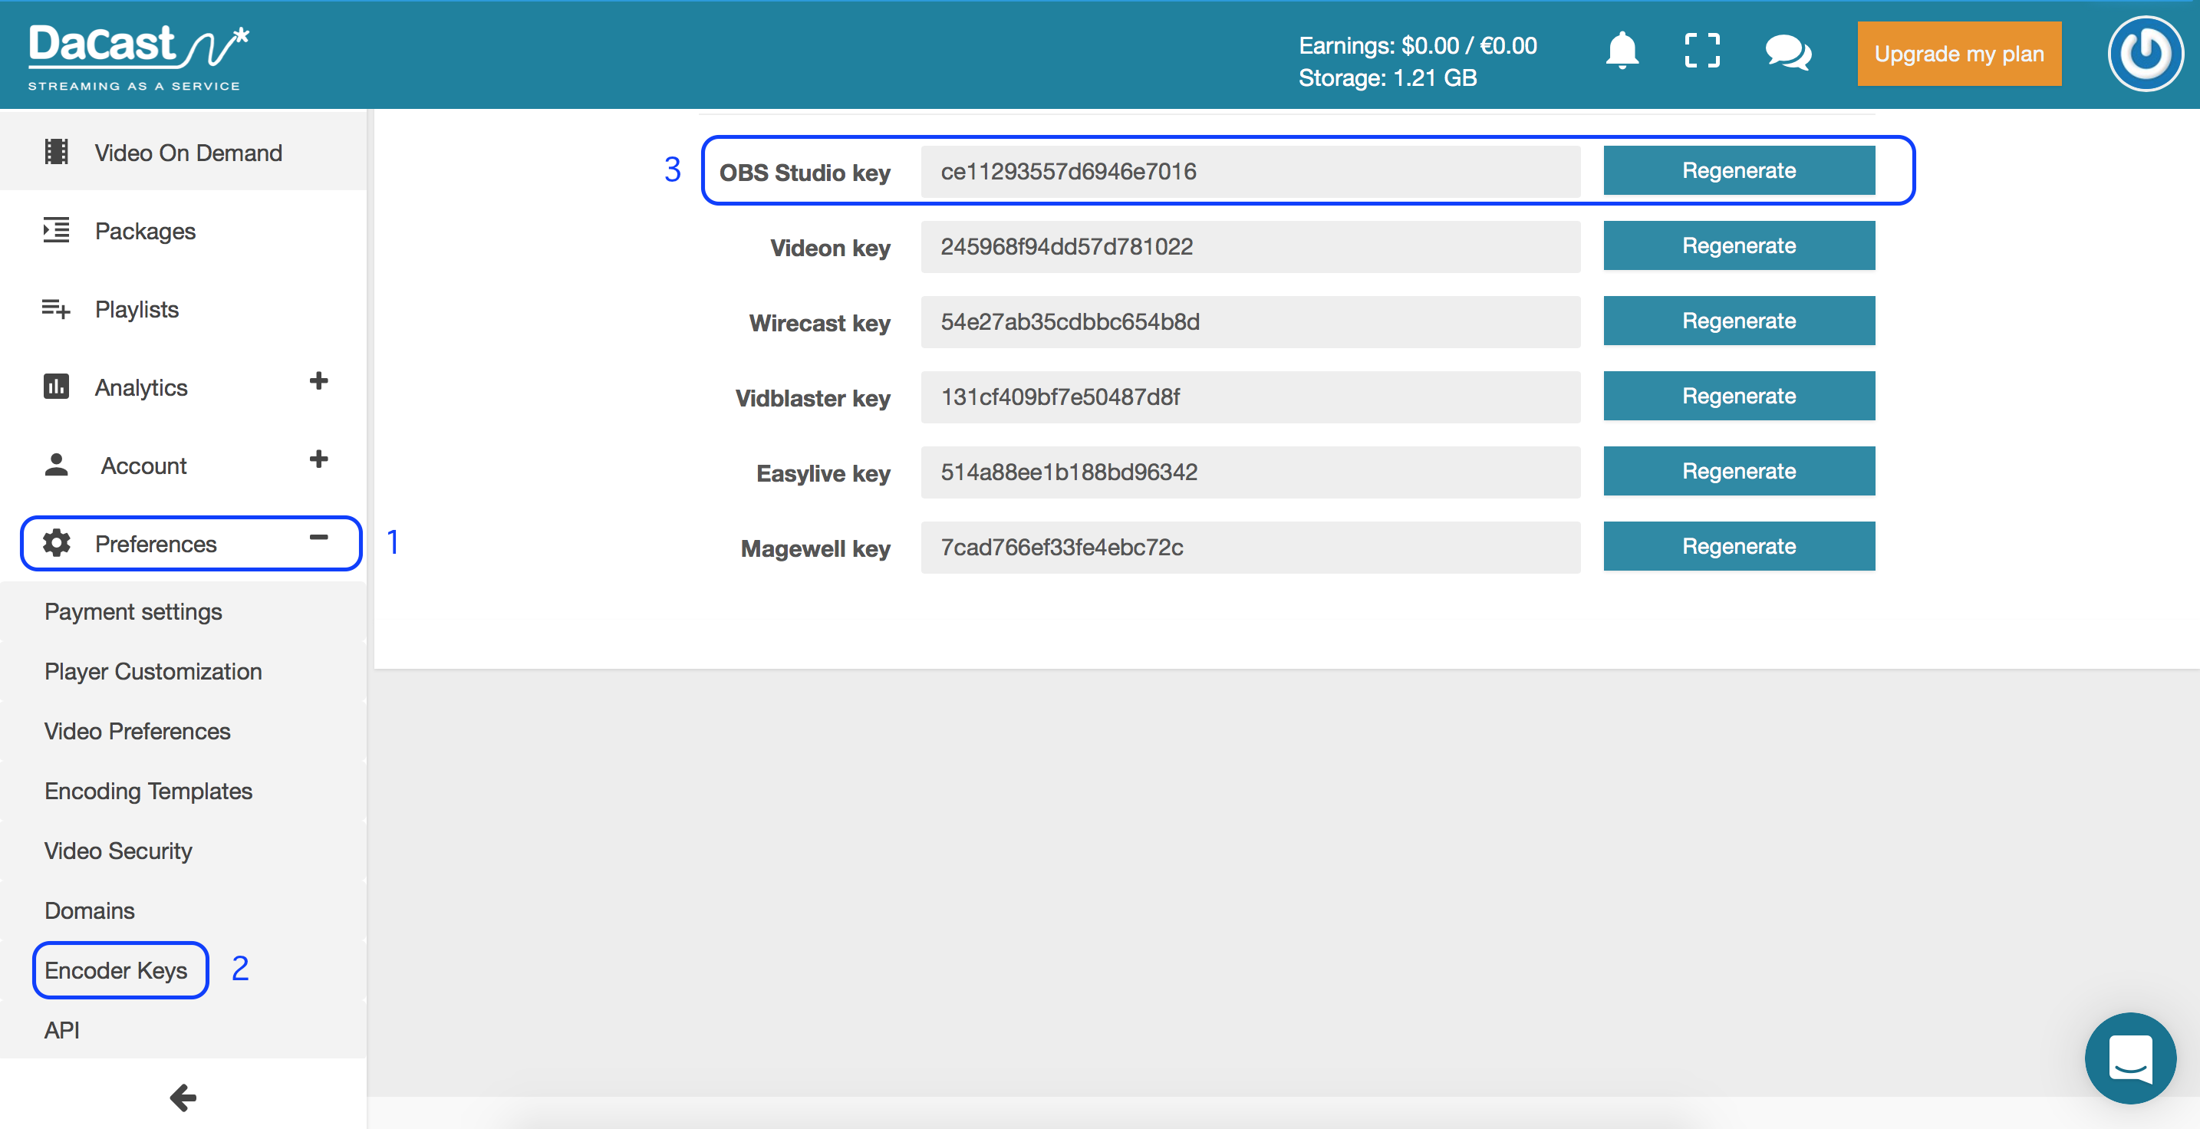Expand the Analytics submenu plus
The height and width of the screenshot is (1129, 2200).
[318, 381]
